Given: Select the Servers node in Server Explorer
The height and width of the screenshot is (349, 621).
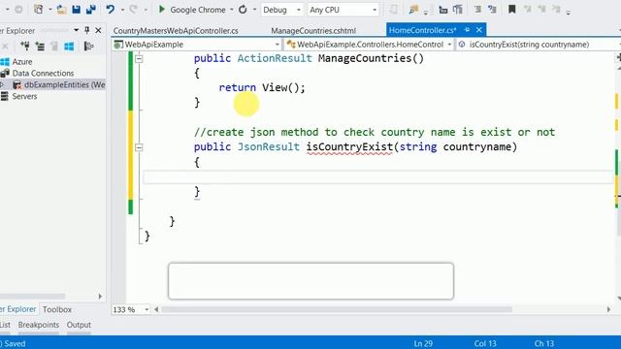Looking at the screenshot, I should point(24,96).
